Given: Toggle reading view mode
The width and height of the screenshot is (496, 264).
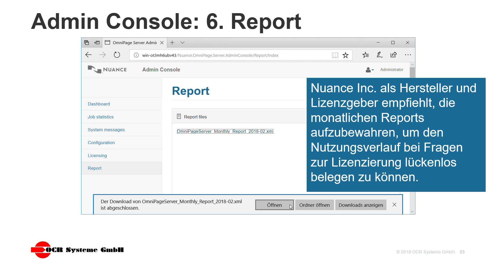Looking at the screenshot, I should pyautogui.click(x=335, y=55).
